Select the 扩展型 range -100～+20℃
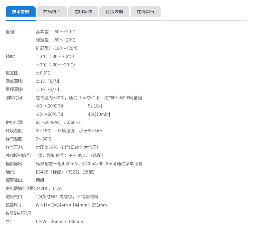This screenshot has height=230, width=264. click(57, 48)
